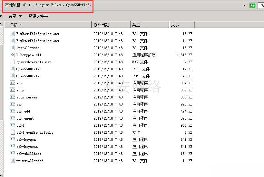This screenshot has width=264, height=177.
Task: Click OpenSSH-Win64 in the address bar
Action: click(x=79, y=5)
